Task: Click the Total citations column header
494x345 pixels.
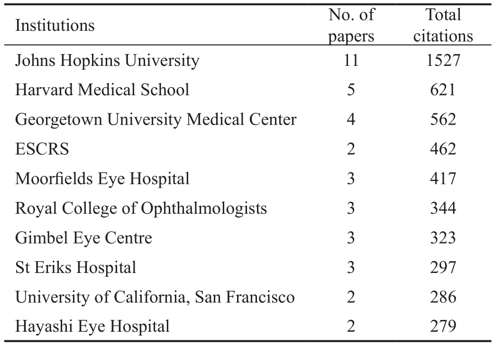Action: point(443,25)
